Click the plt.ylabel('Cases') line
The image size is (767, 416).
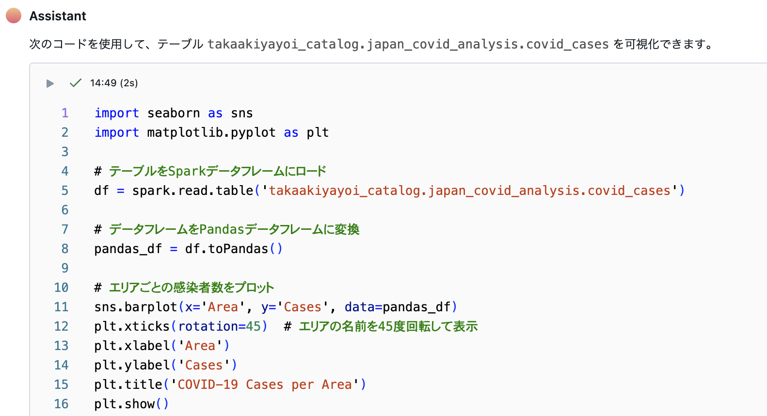pyautogui.click(x=166, y=365)
